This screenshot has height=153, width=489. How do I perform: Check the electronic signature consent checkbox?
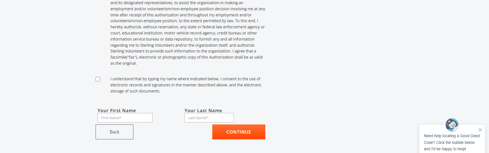pos(98,79)
